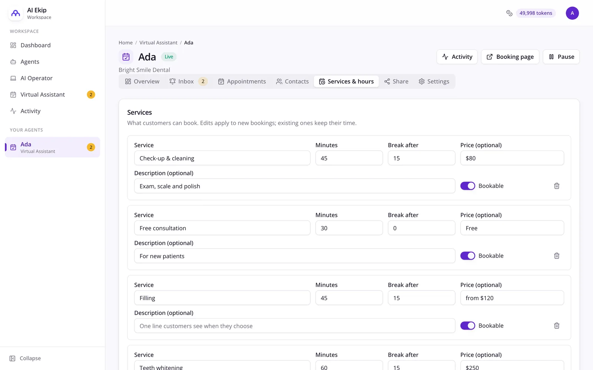Toggle Bookable for Check-up & cleaning
This screenshot has width=593, height=370.
[468, 186]
